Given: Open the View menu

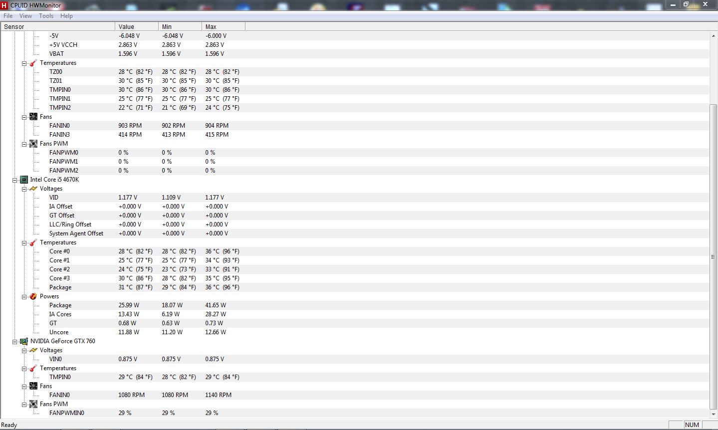Looking at the screenshot, I should 25,16.
